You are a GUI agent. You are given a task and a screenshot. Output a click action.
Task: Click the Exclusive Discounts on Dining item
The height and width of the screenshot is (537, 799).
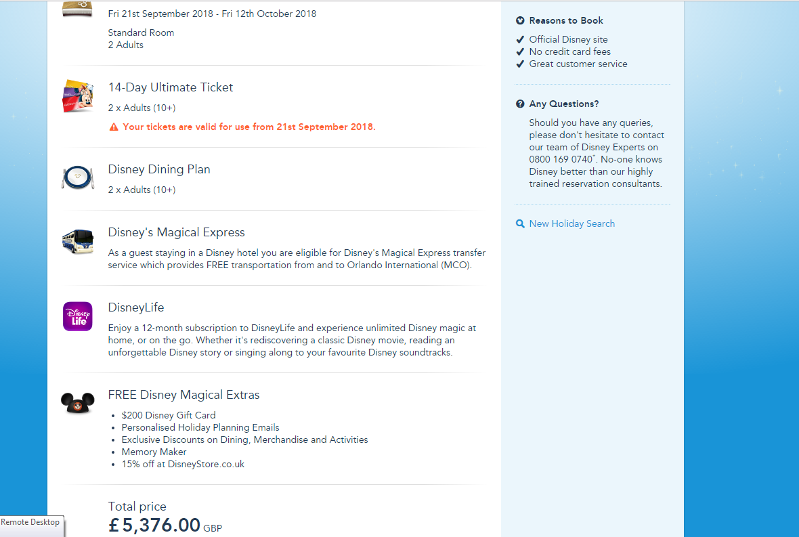pyautogui.click(x=244, y=439)
